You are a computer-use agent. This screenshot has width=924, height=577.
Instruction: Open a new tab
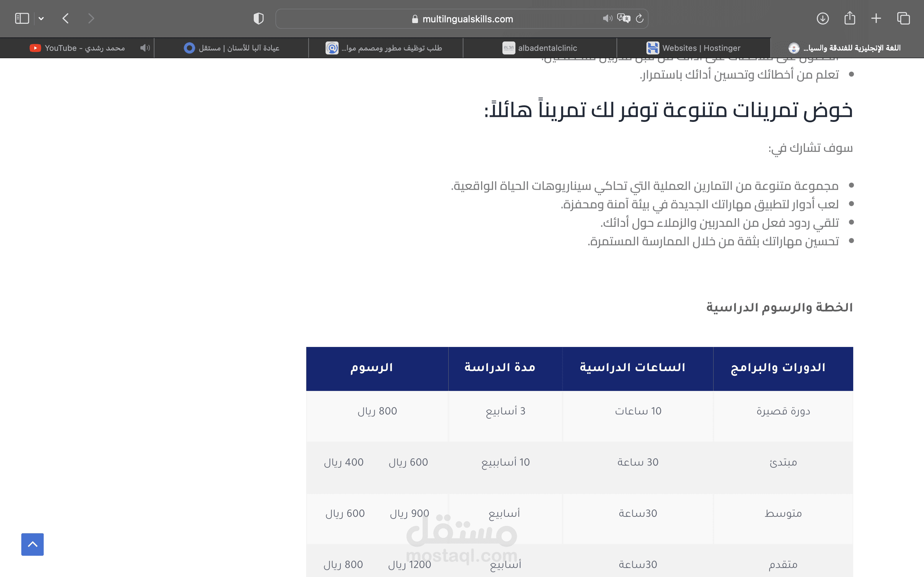[876, 18]
